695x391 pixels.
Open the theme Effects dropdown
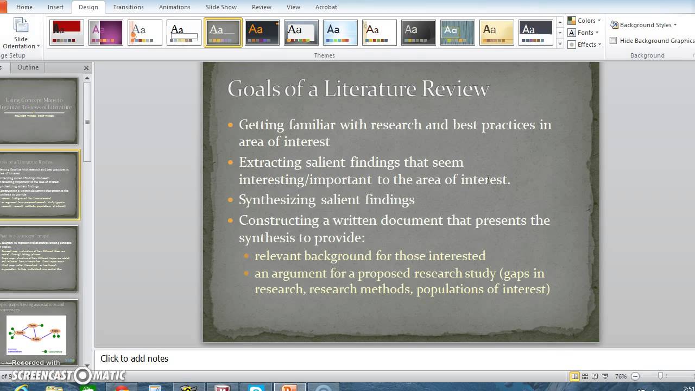pos(585,45)
